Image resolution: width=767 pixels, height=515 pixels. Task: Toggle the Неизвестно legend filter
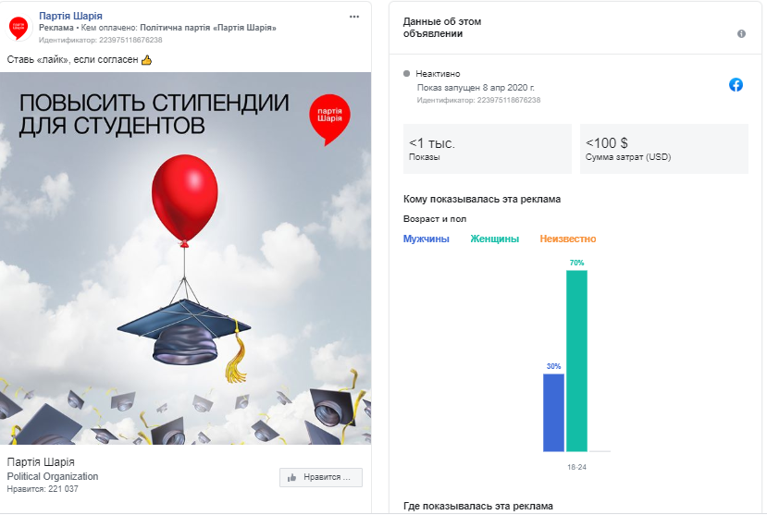pyautogui.click(x=568, y=239)
